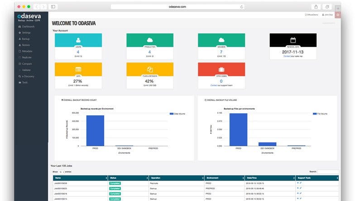Click the Compare icon in sidebar
Viewport: 355px width, 201px height.
(20, 64)
